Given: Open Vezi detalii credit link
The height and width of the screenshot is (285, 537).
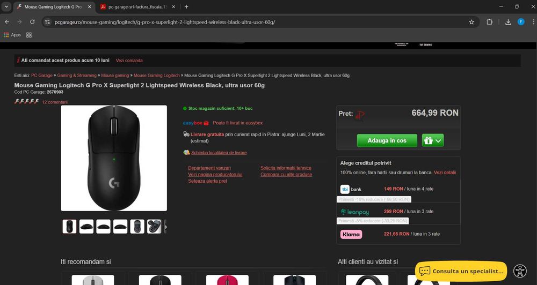Looking at the screenshot, I should tap(445, 172).
